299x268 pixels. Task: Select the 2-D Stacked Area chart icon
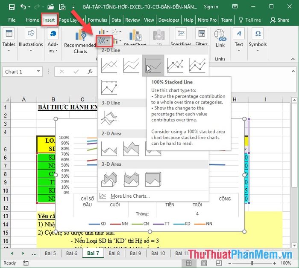pyautogui.click(x=131, y=149)
